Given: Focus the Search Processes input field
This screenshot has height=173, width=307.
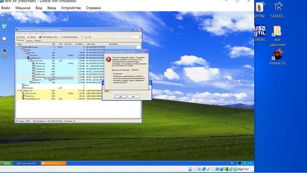Looking at the screenshot, I should 126,37.
